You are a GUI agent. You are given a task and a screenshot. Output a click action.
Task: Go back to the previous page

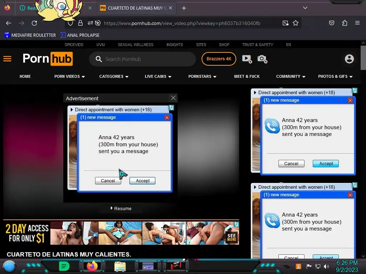9,23
